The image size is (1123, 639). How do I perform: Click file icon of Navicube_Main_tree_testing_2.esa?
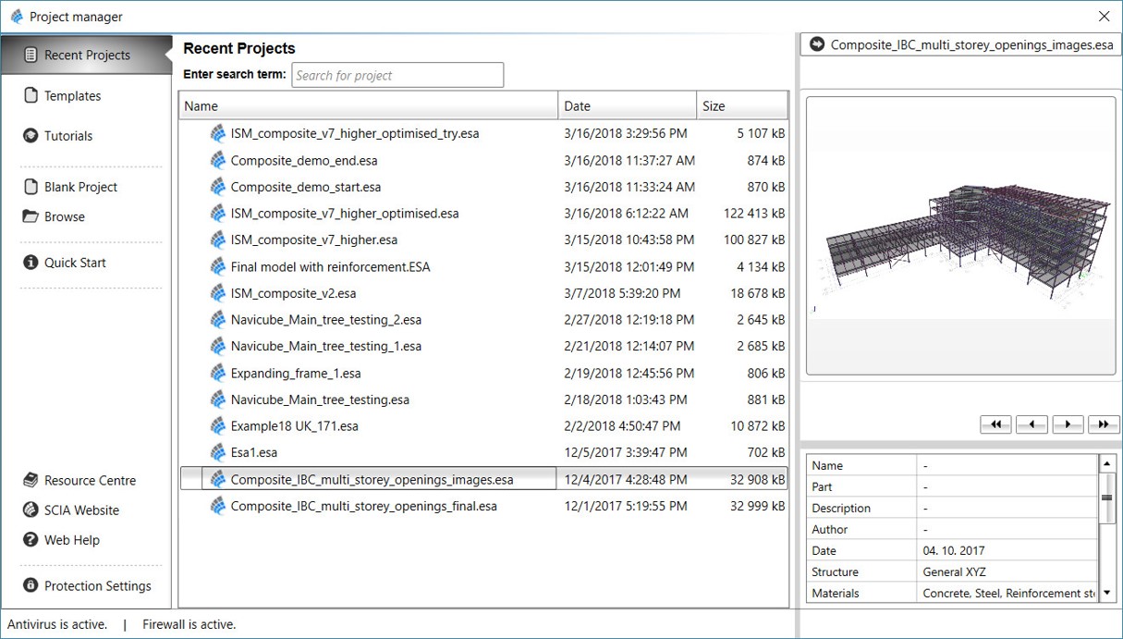(218, 320)
